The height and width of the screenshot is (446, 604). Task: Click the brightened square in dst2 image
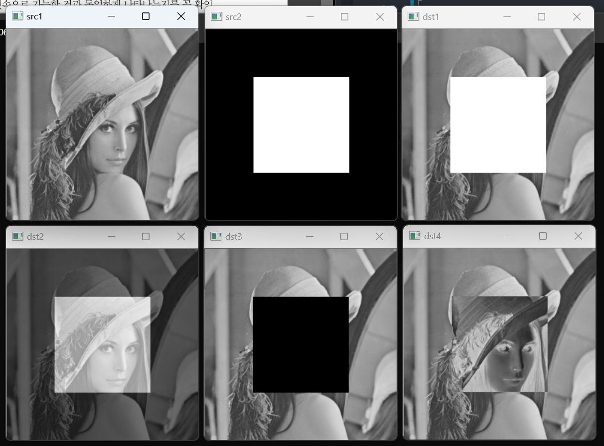(102, 344)
